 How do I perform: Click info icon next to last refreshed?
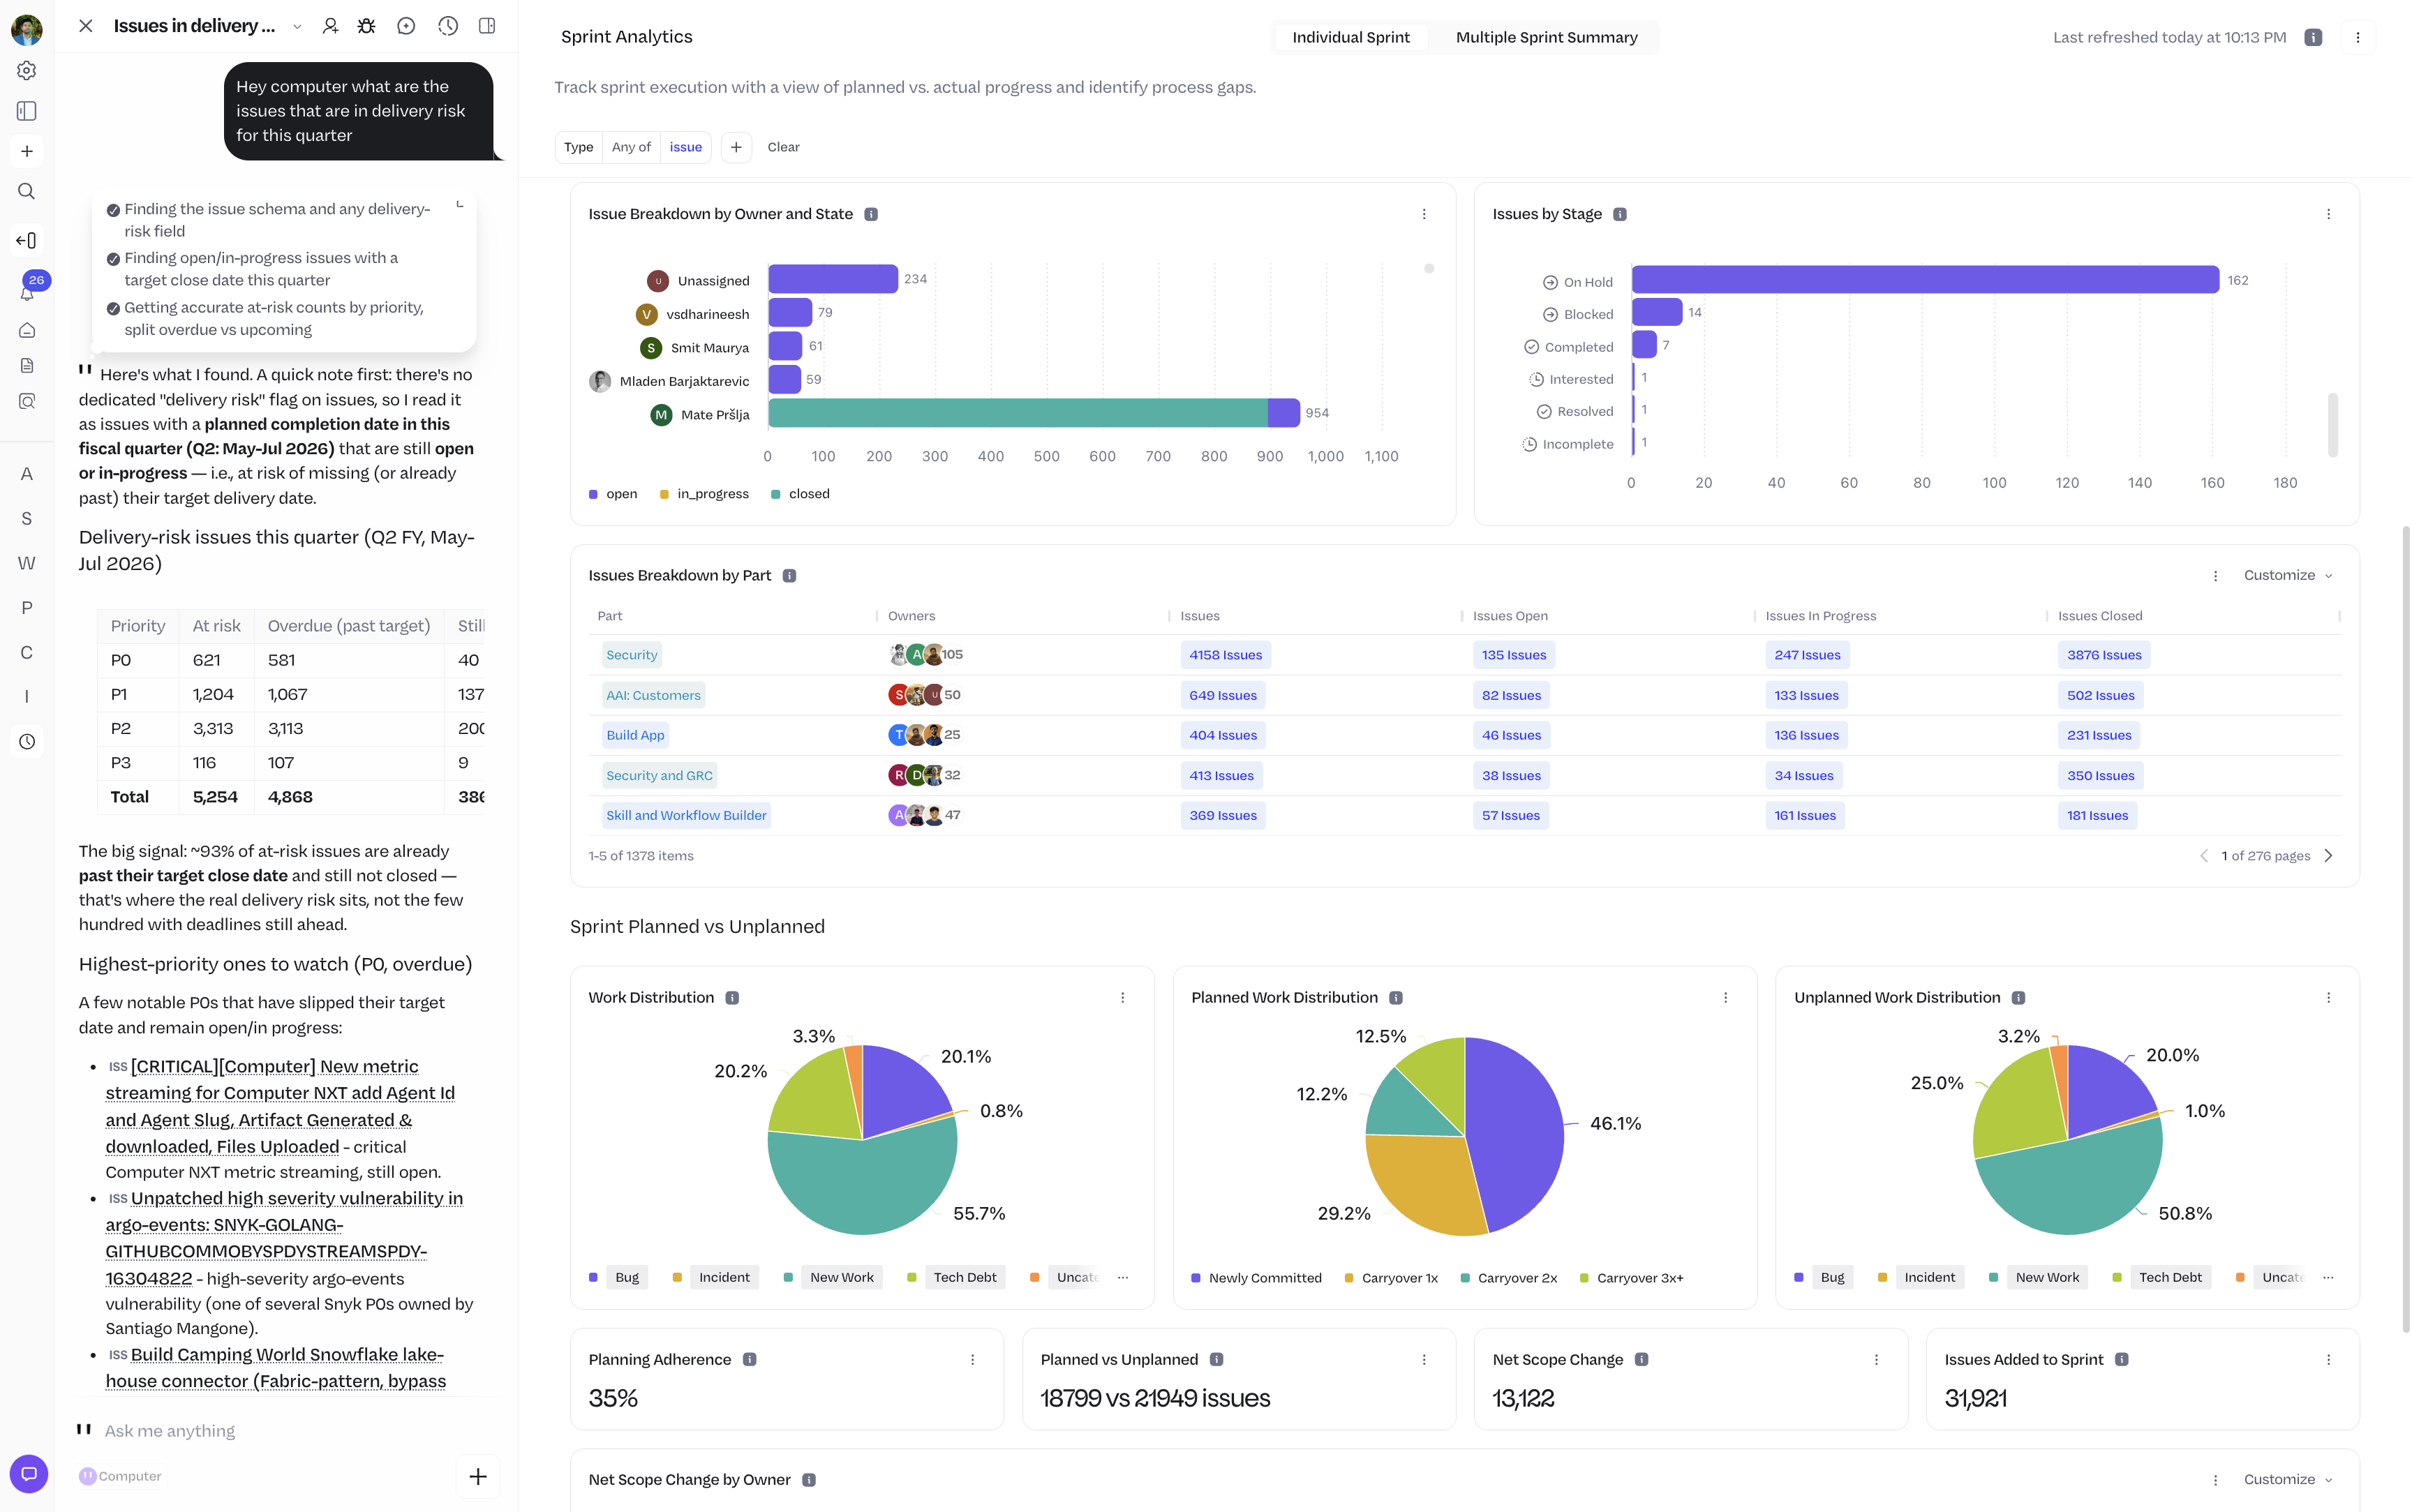click(x=2313, y=37)
